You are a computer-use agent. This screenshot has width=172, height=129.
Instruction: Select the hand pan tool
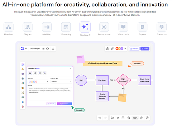pyautogui.click(x=118, y=118)
